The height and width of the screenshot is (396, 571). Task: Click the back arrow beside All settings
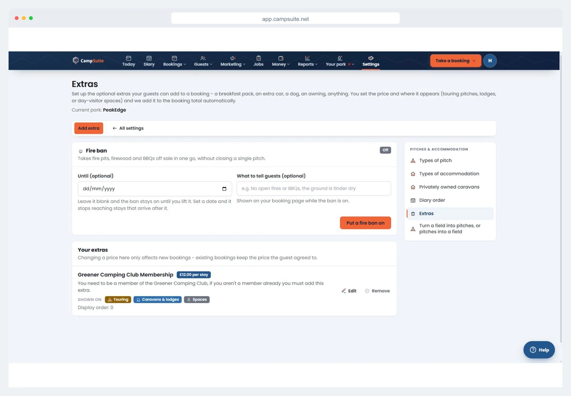click(x=115, y=128)
